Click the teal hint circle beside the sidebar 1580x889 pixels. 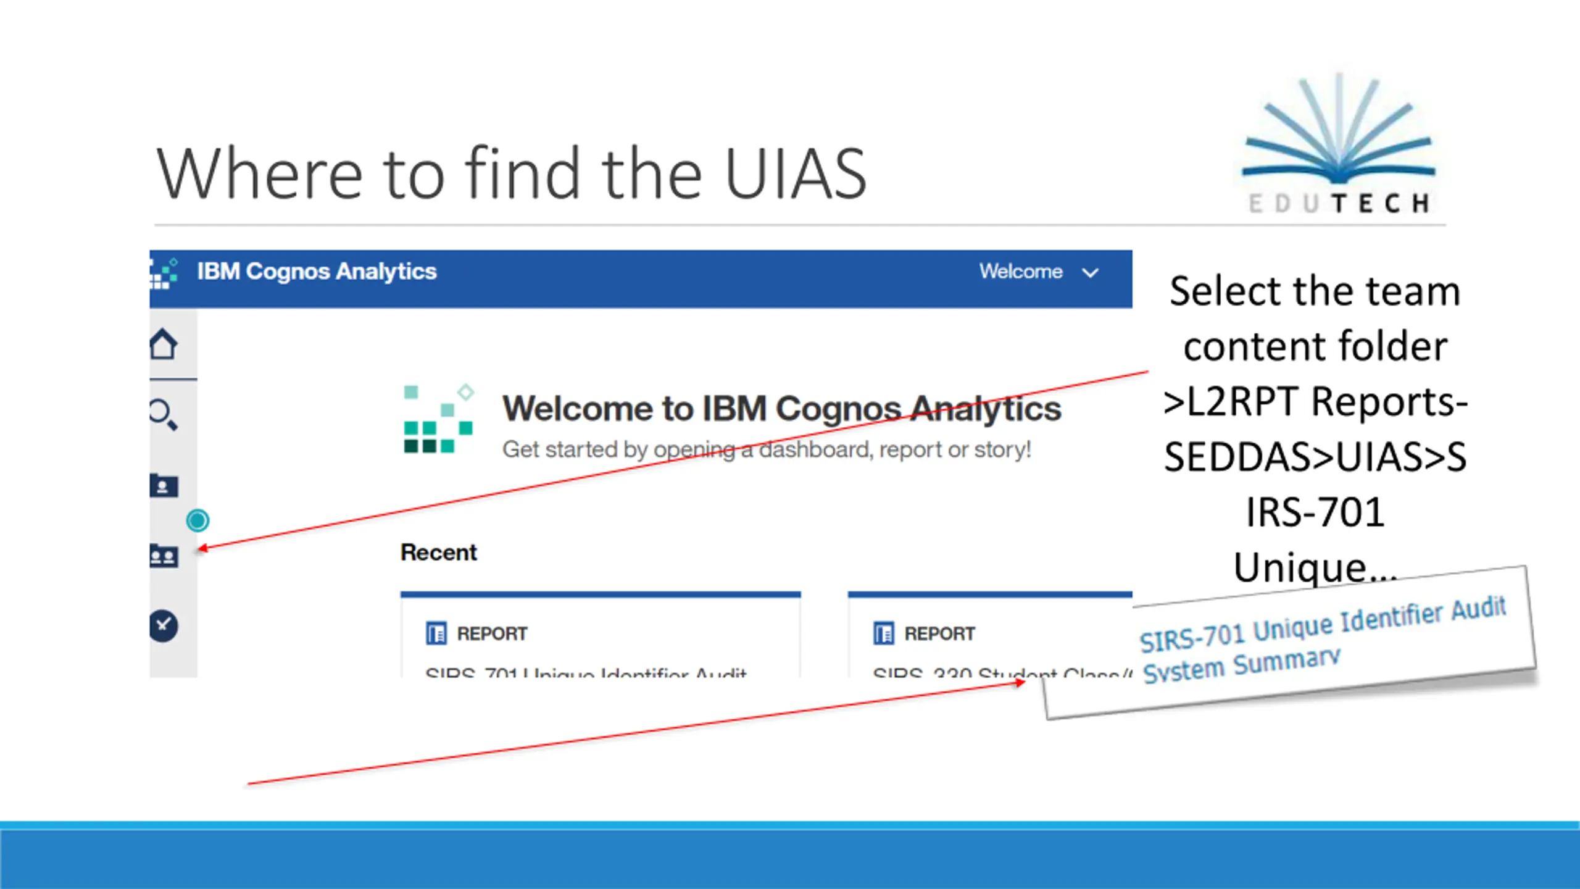click(197, 520)
